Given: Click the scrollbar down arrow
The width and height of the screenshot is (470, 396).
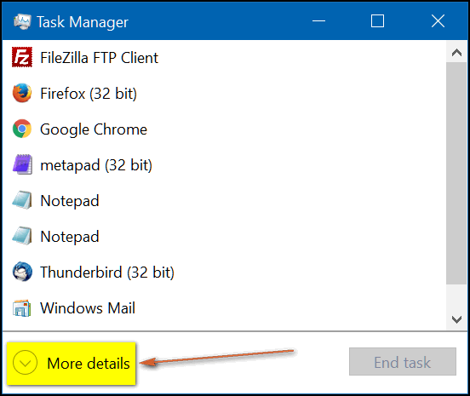Looking at the screenshot, I should 456,319.
